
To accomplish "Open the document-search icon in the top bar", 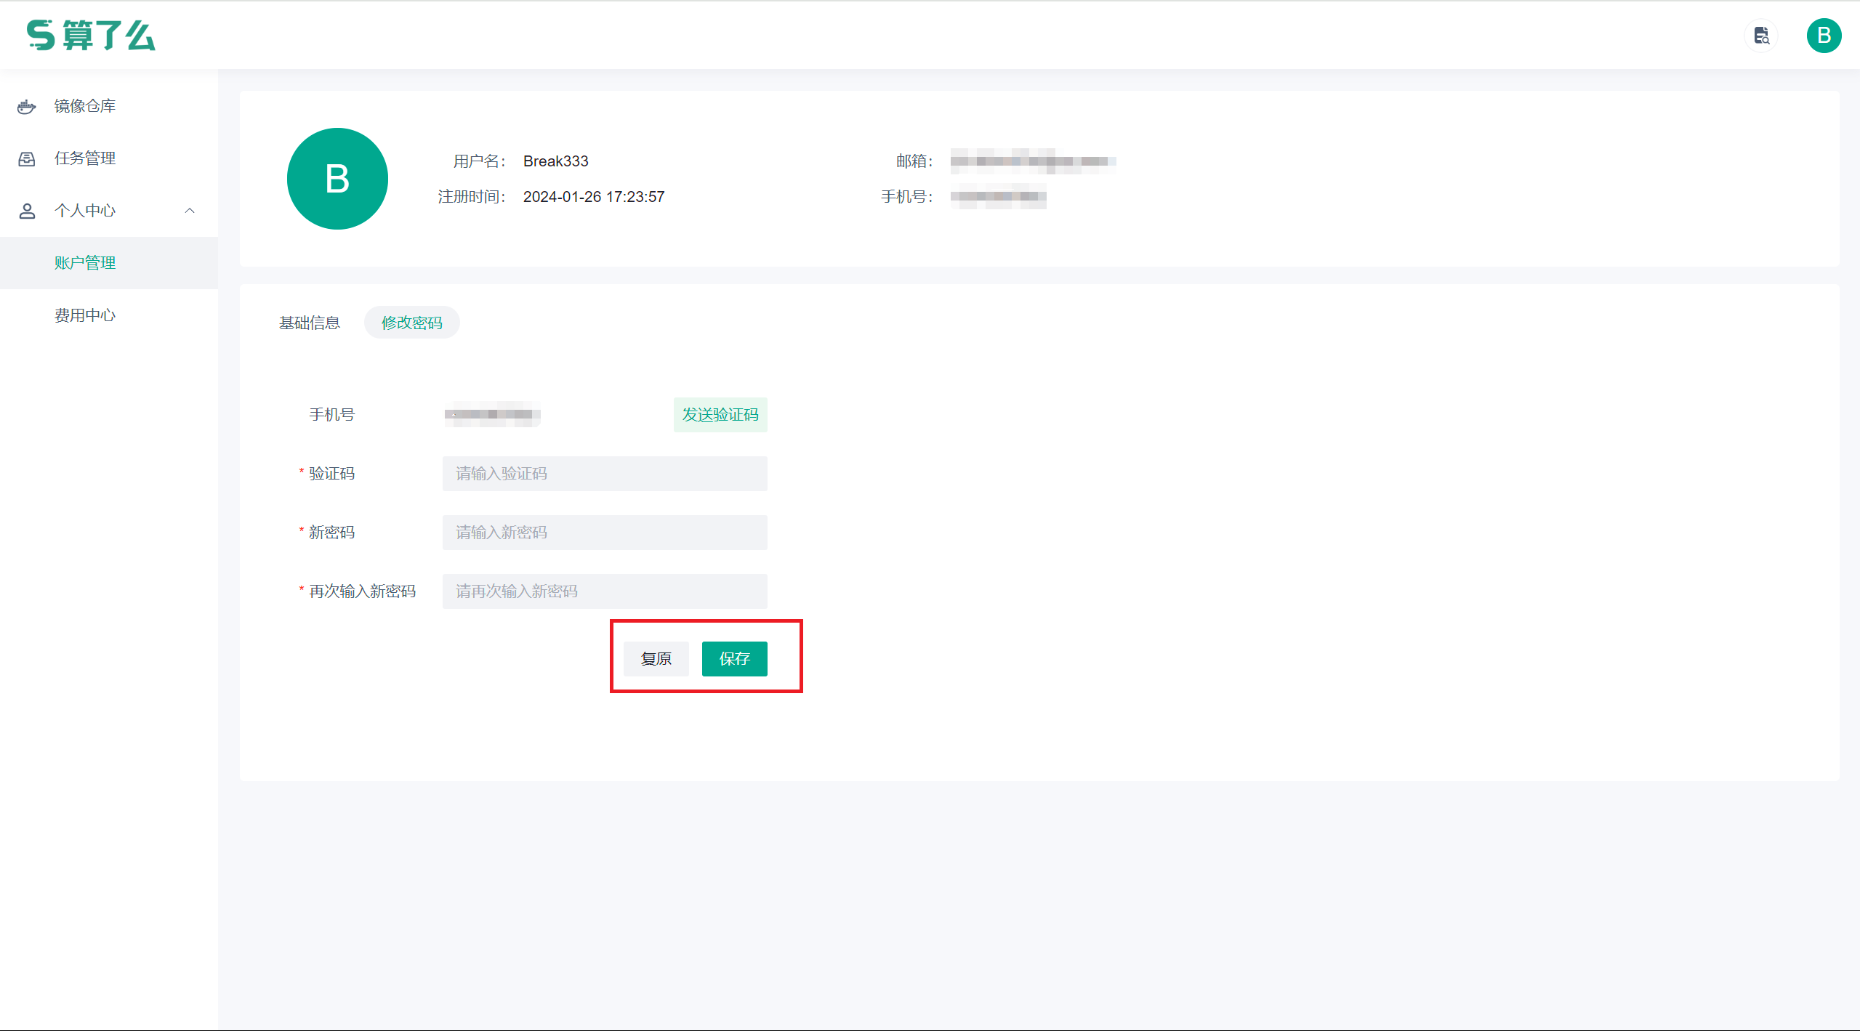I will click(x=1761, y=35).
